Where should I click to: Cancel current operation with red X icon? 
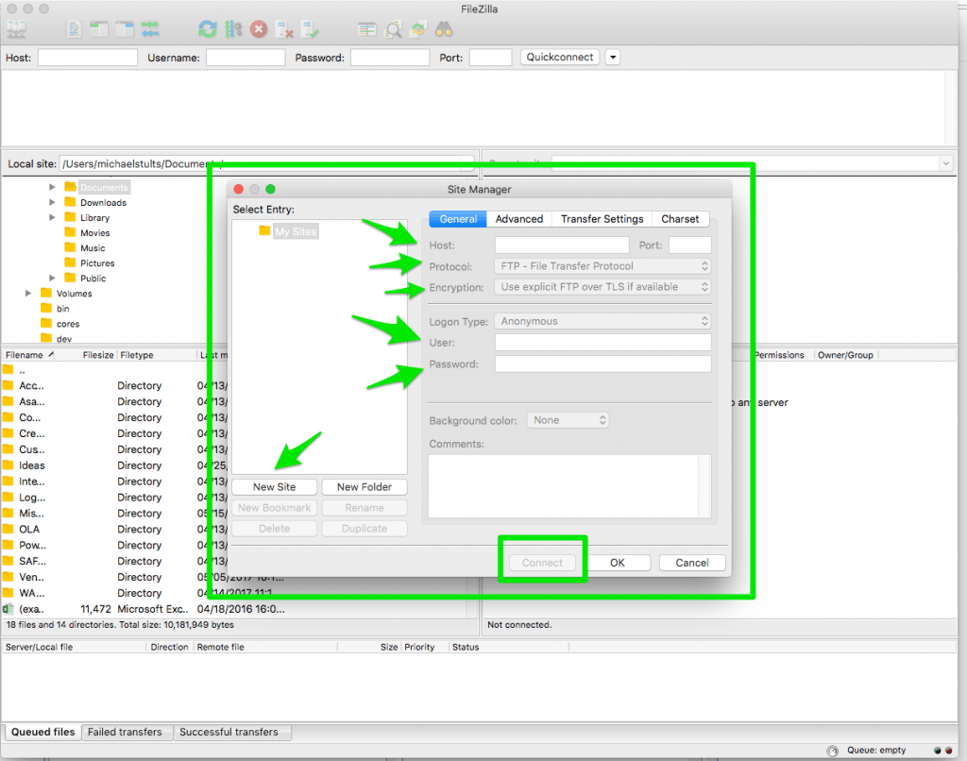point(259,29)
